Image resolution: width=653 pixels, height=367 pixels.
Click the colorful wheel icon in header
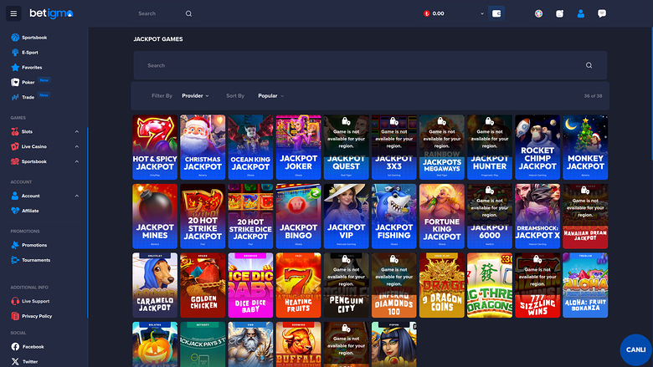[x=538, y=13]
